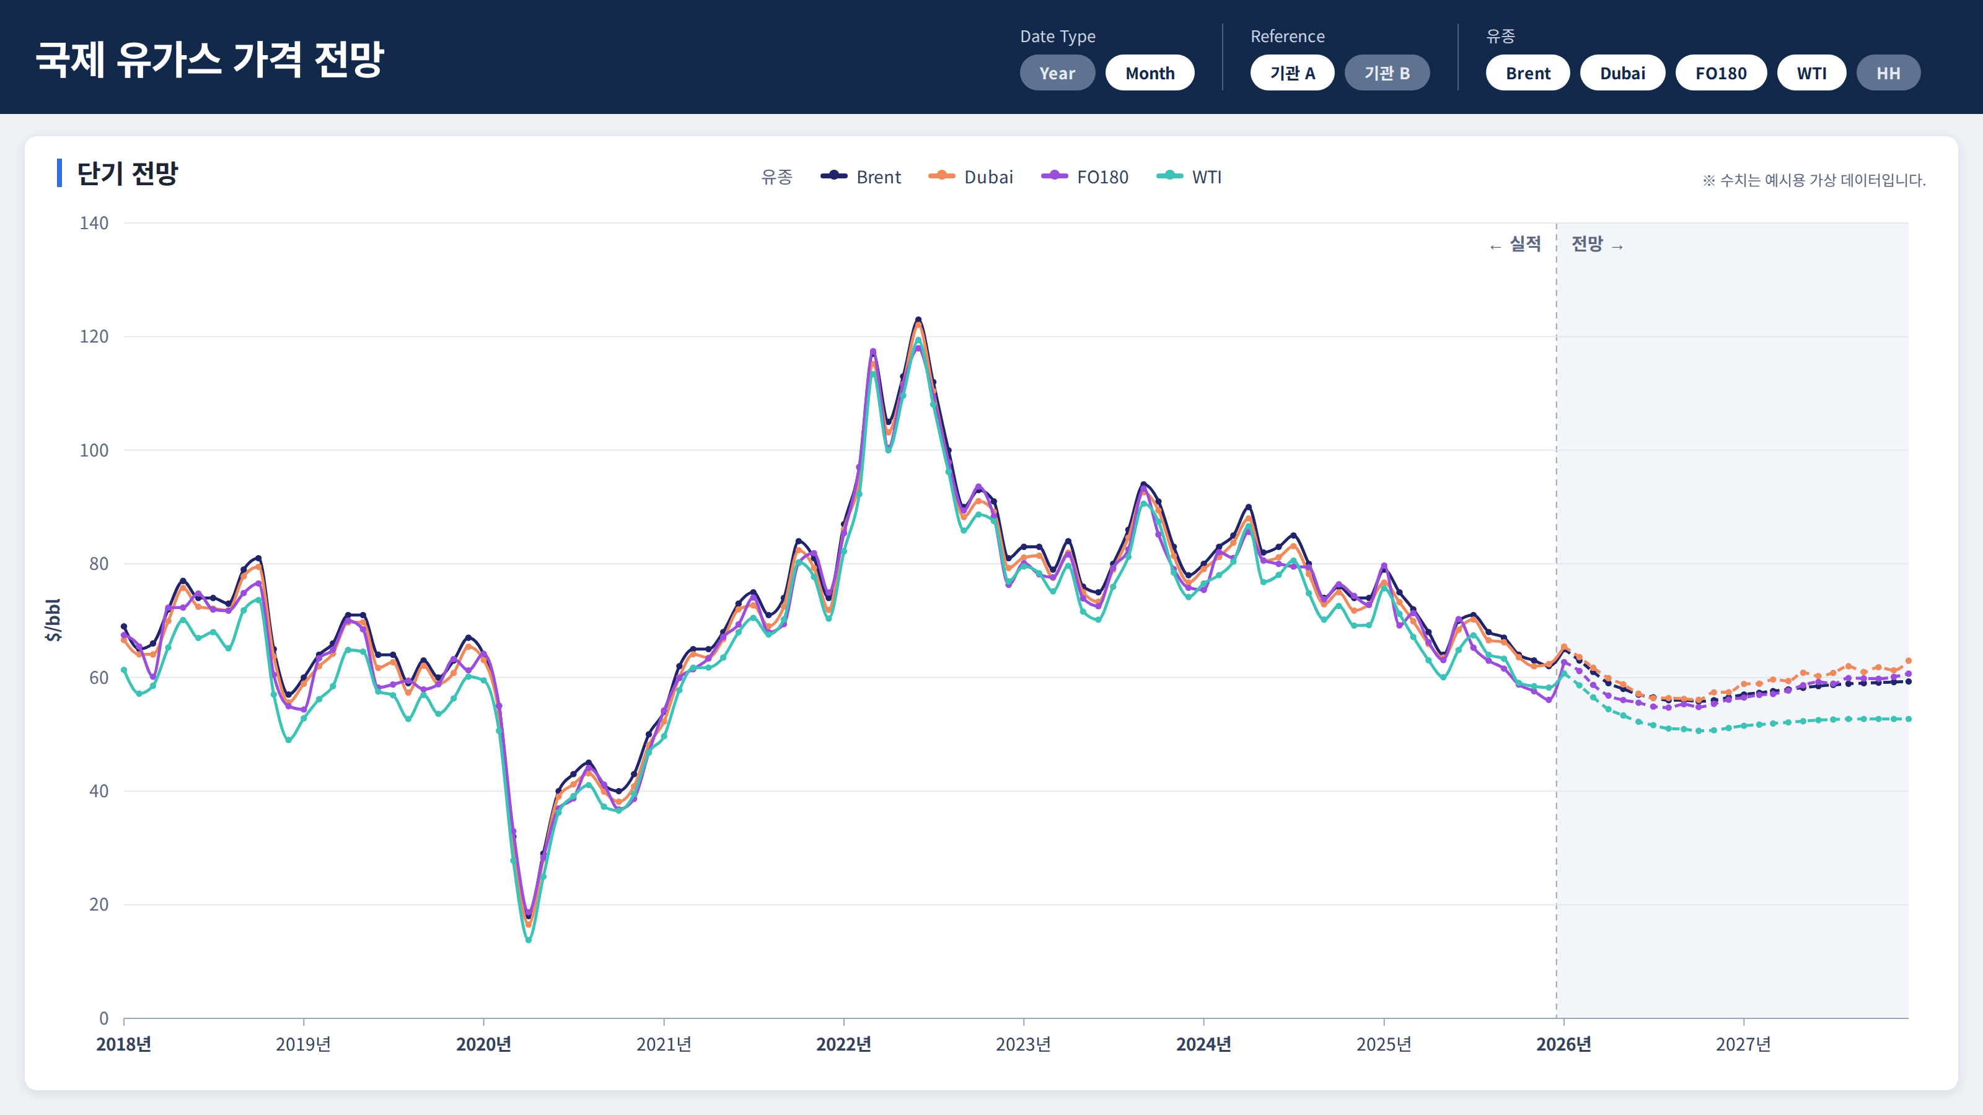Click the 140 y-axis value
Image resolution: width=1983 pixels, height=1115 pixels.
click(x=94, y=223)
